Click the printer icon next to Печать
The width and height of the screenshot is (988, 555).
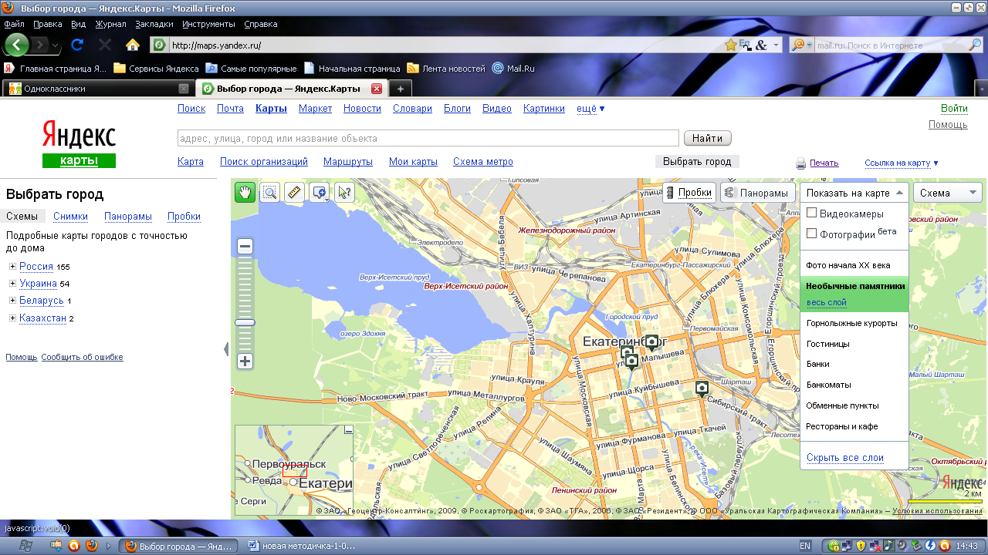(801, 163)
